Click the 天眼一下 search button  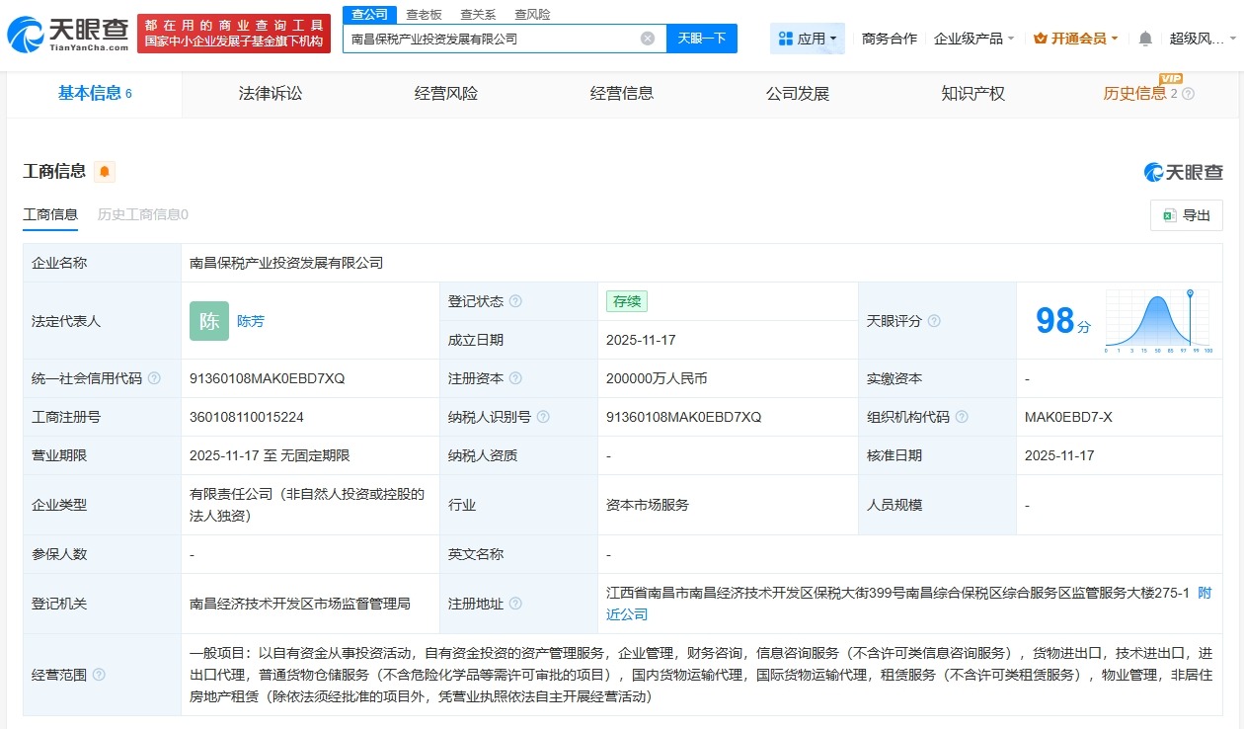[x=703, y=38]
